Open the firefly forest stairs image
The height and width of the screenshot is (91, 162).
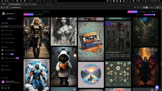click(145, 32)
